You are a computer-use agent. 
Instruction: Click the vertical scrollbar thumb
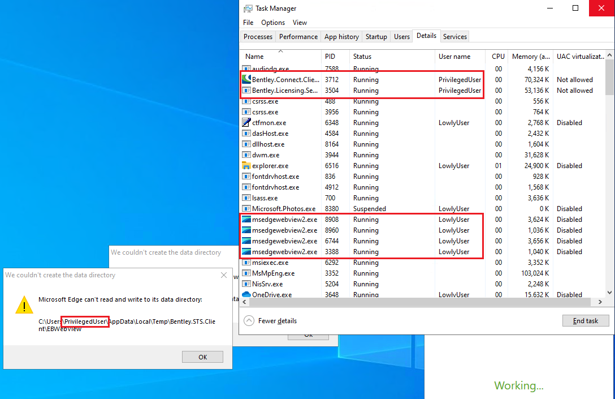609,77
